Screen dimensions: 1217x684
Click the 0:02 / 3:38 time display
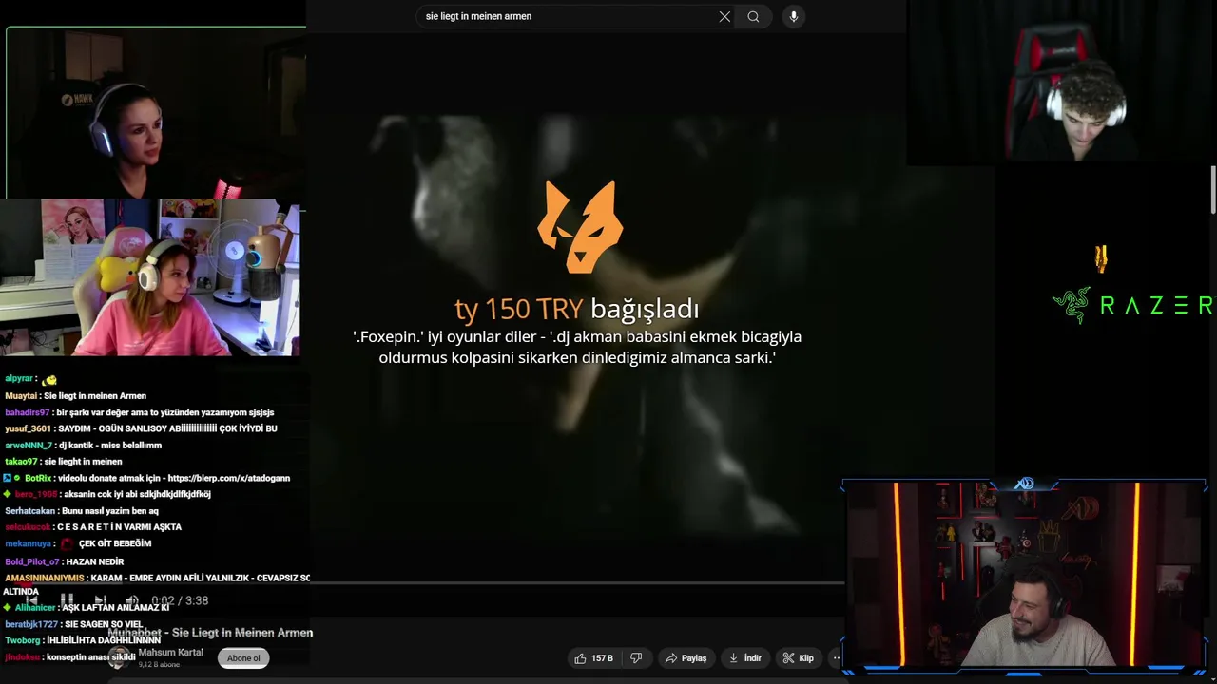click(x=180, y=600)
